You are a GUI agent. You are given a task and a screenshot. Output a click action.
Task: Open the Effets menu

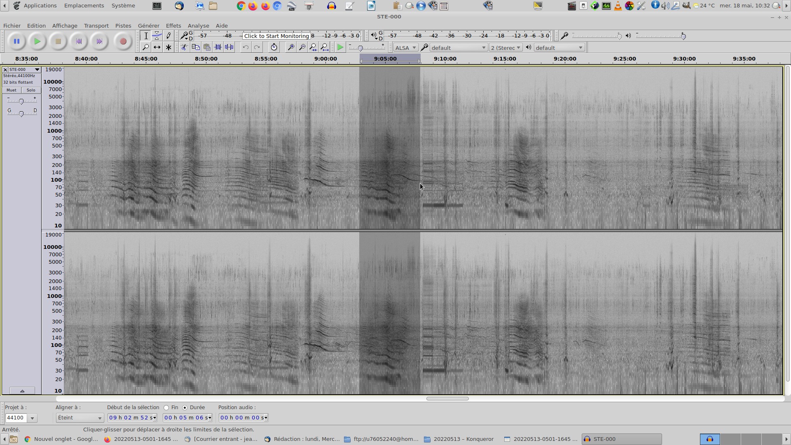173,26
